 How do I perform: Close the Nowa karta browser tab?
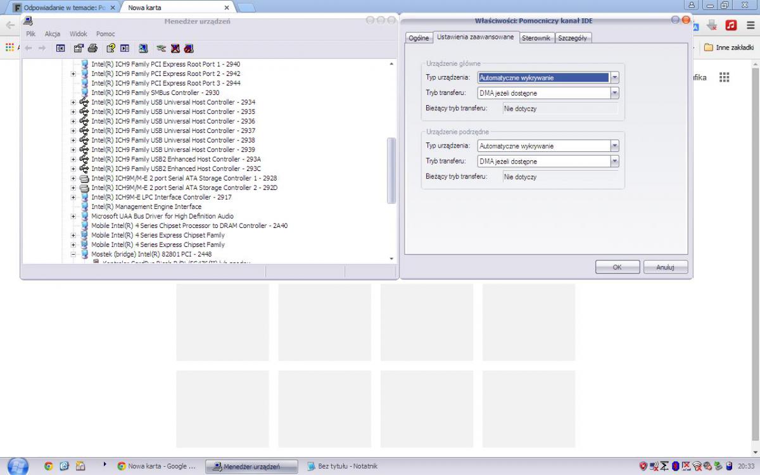pyautogui.click(x=227, y=8)
